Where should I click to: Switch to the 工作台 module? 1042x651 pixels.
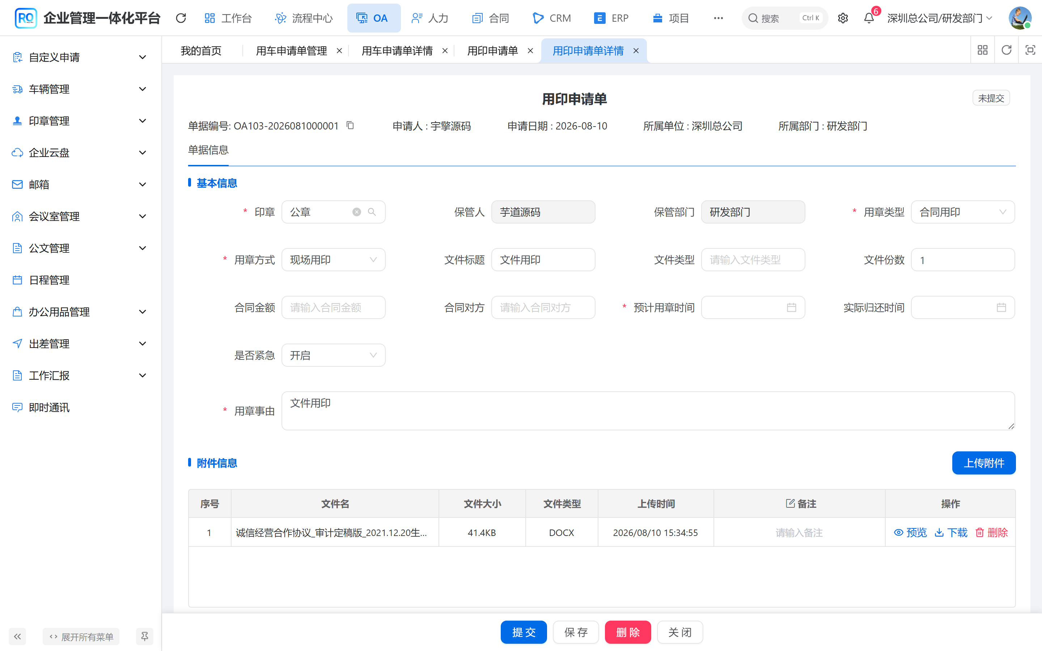pos(228,18)
